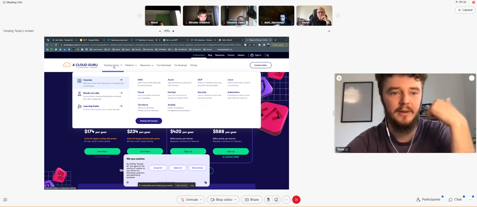Open site search magnifier icon
Image resolution: width=477 pixels, height=207 pixels.
(x=268, y=55)
